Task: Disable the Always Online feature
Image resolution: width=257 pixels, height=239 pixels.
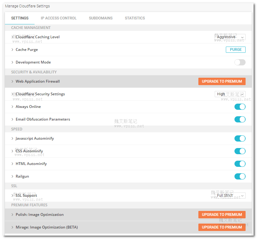Action: (240, 106)
